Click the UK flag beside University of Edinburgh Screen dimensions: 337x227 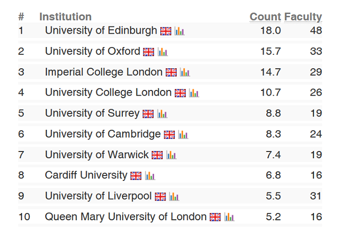[166, 31]
